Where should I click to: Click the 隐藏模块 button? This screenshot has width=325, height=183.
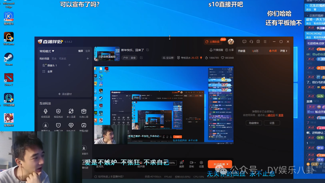(x=254, y=123)
